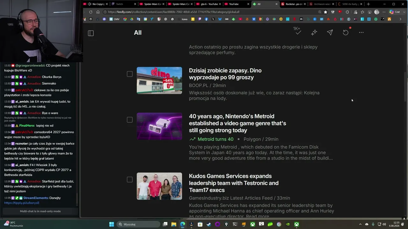Open the Terminal icon in the taskbar
The width and height of the screenshot is (408, 229).
pyautogui.click(x=235, y=224)
